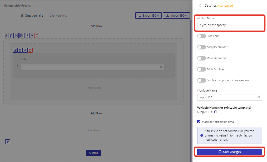Copy the variable name ${input_il16}
The height and width of the screenshot is (162, 267).
click(215, 112)
